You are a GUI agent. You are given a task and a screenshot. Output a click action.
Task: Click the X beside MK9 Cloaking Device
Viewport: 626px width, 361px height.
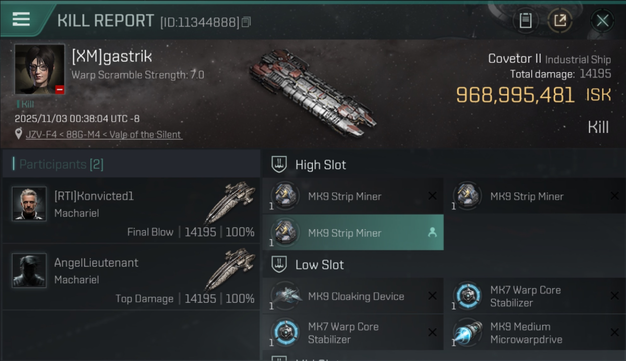coord(432,296)
